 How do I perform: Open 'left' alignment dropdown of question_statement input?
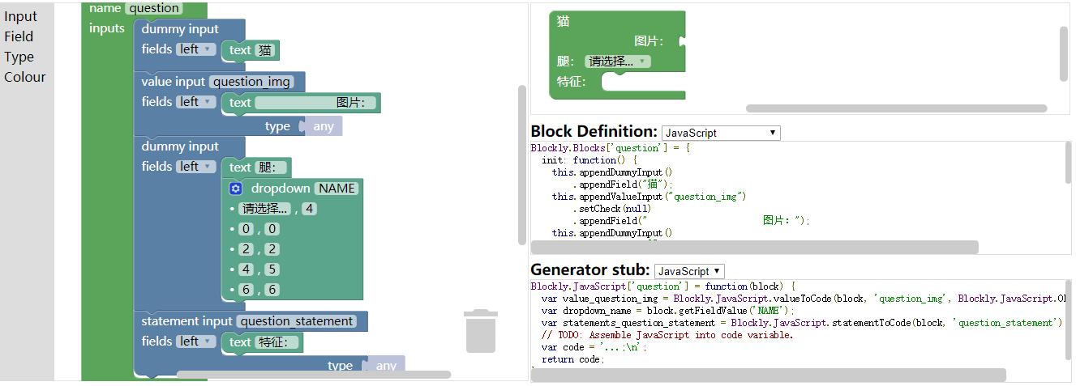coord(197,341)
